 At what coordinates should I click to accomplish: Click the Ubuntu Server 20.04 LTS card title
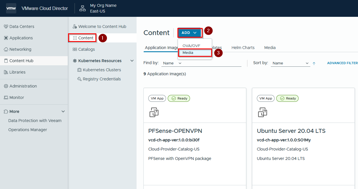pyautogui.click(x=291, y=131)
